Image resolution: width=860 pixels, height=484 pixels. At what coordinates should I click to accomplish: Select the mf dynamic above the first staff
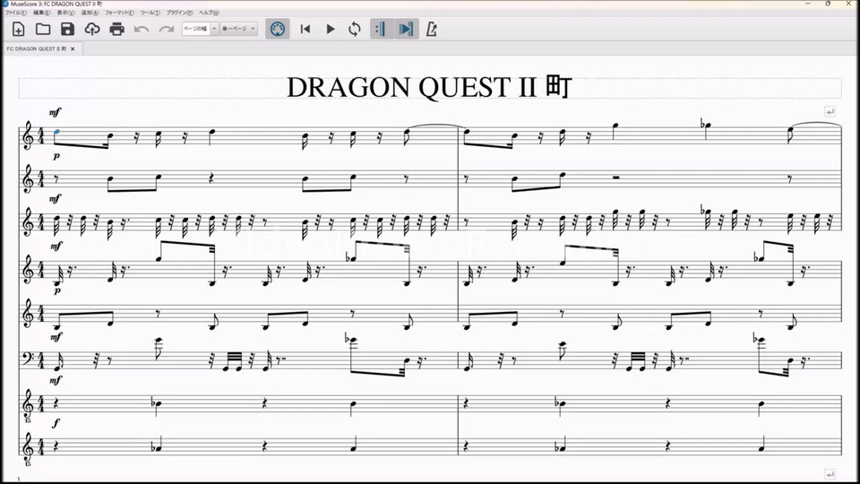click(55, 113)
